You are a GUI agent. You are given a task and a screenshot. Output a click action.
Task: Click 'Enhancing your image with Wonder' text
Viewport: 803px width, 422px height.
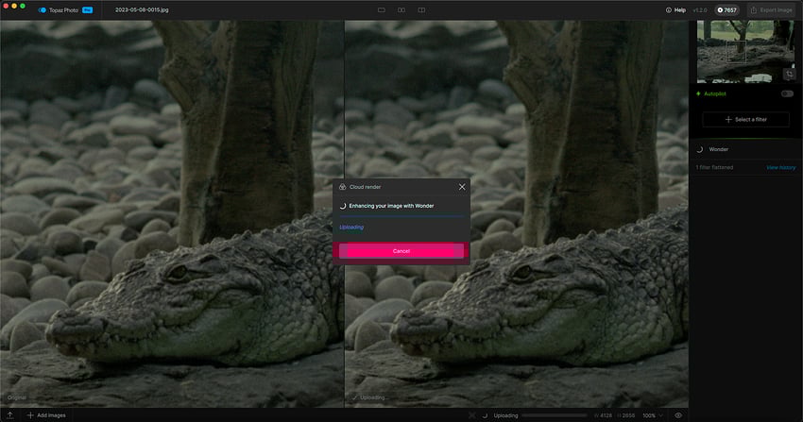pos(391,206)
